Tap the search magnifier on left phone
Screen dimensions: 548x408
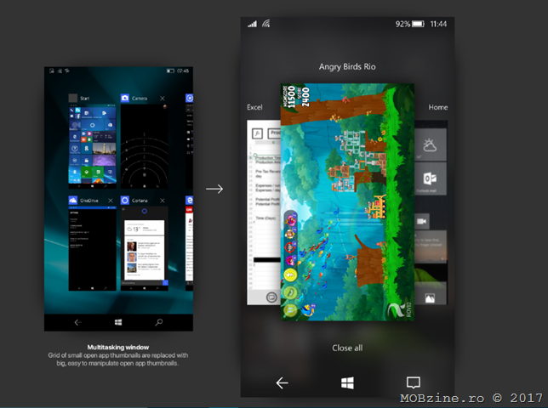click(x=159, y=322)
